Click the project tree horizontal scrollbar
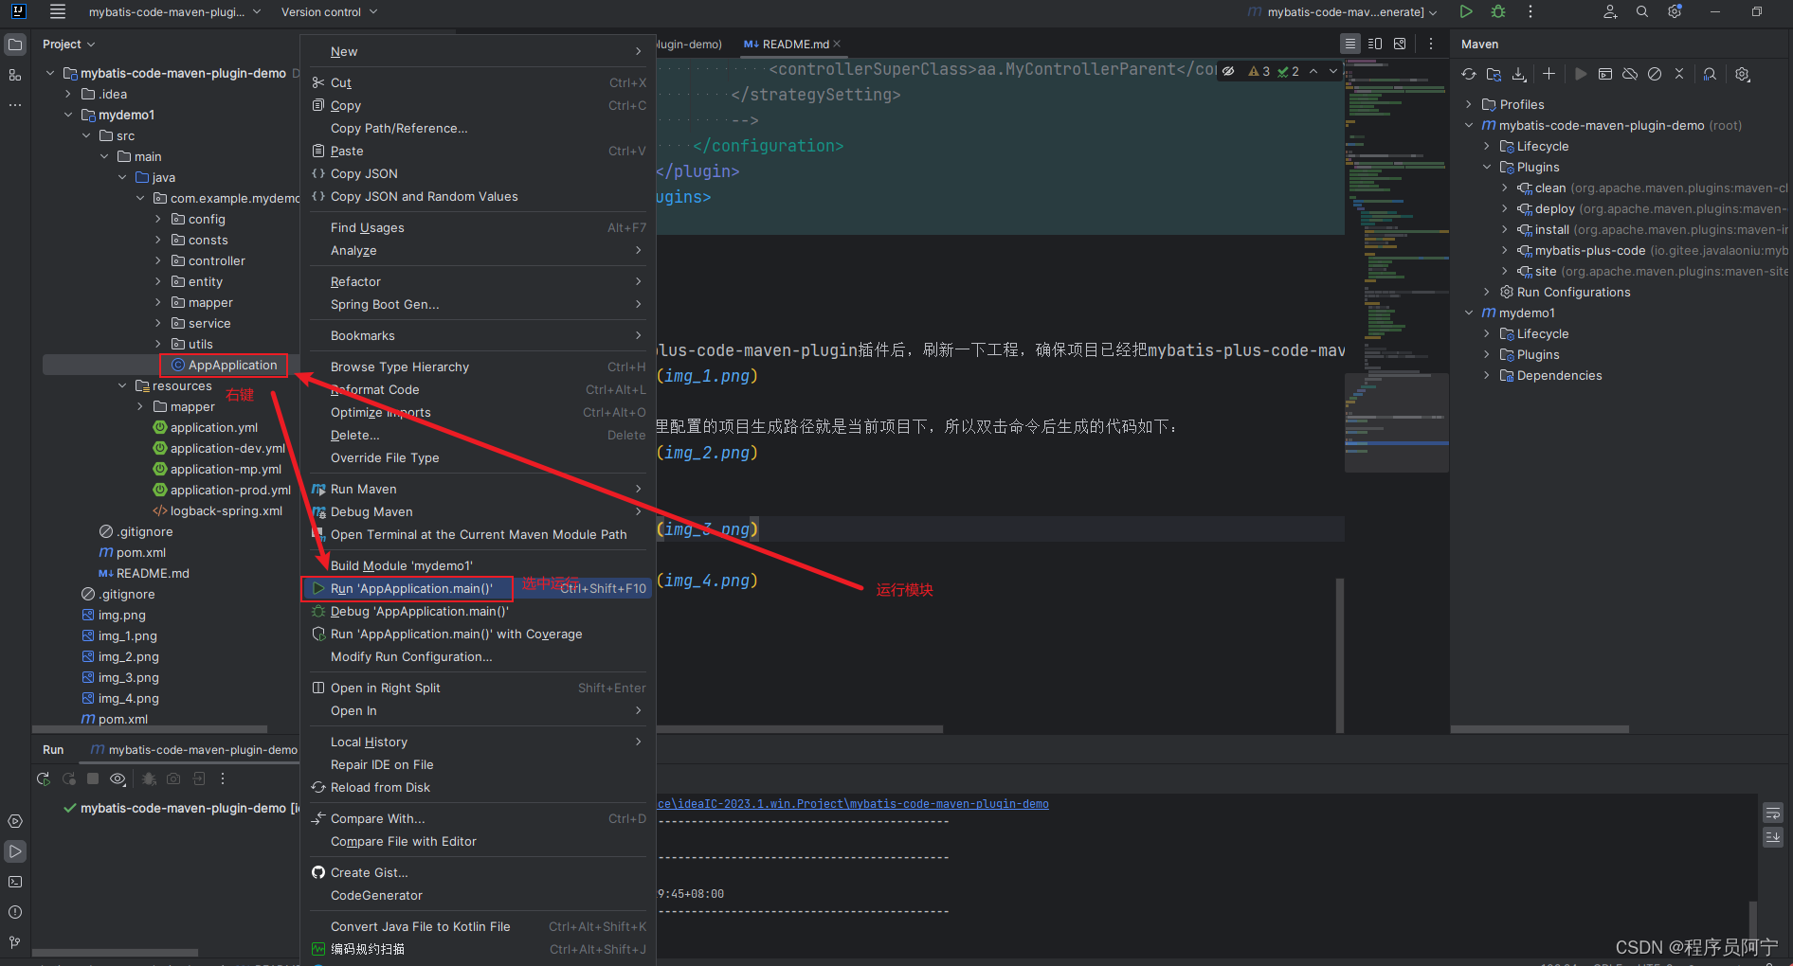Screen dimensions: 1793x966 coord(150,729)
